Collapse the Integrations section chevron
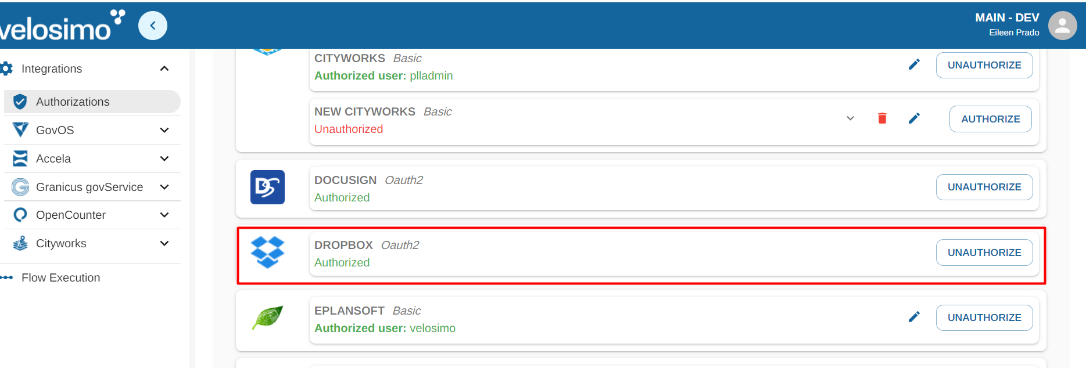 pos(164,68)
